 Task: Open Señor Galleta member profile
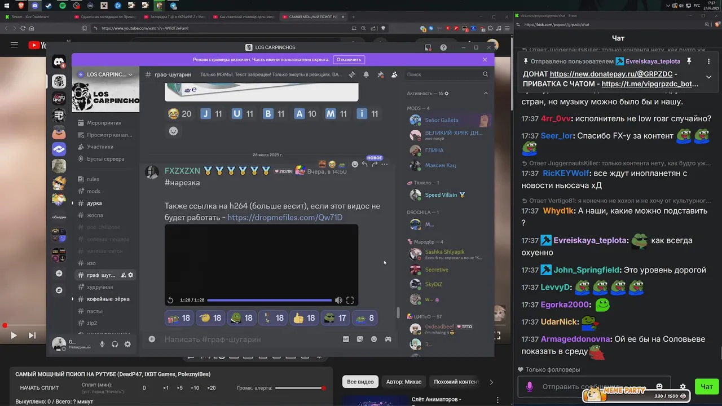point(450,120)
